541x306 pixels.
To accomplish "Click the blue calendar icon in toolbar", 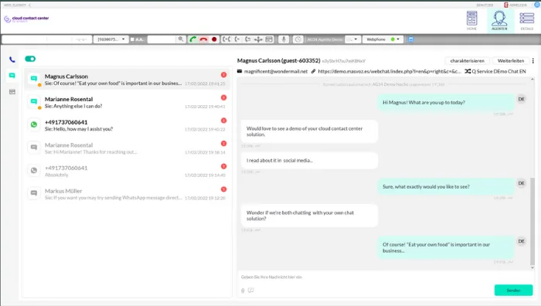I will pyautogui.click(x=410, y=39).
